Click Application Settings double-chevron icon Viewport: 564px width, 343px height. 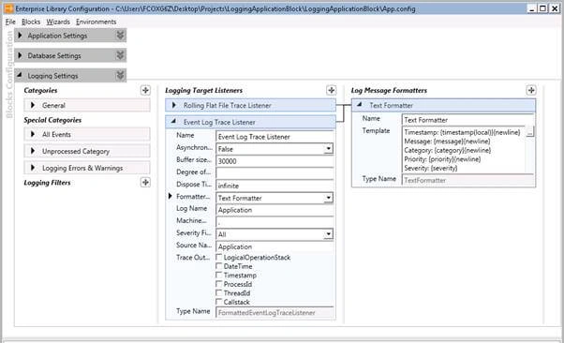(x=120, y=35)
